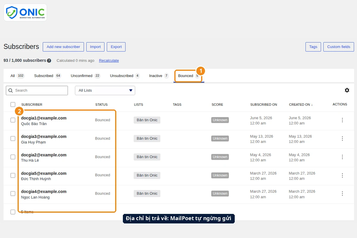Screen dimensions: 357x238
Task: Switch to the Inactive tab
Action: click(x=159, y=76)
